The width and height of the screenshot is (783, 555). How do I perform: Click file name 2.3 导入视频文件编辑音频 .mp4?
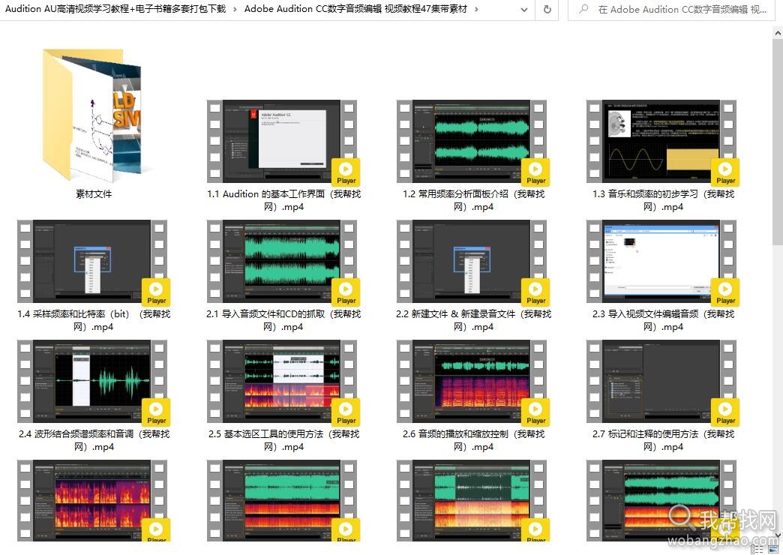[x=663, y=320]
